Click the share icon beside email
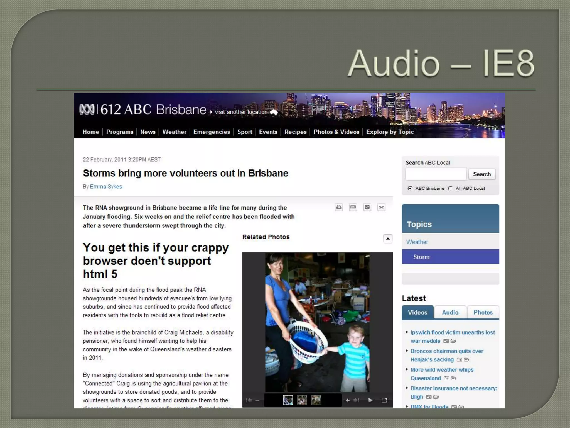The image size is (570, 428). 367,207
